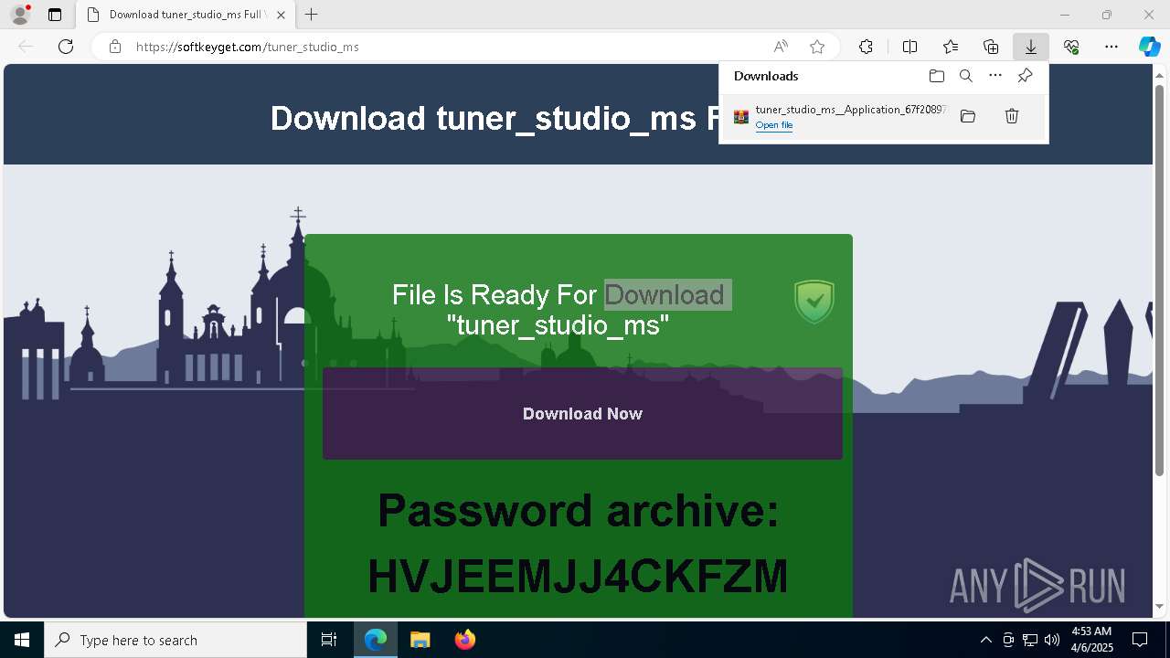This screenshot has width=1170, height=658.
Task: Show hidden system tray icons
Action: coord(985,640)
